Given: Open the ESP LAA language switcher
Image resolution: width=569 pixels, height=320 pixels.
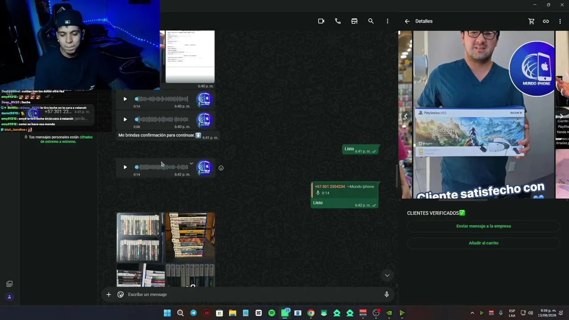Looking at the screenshot, I should click(x=512, y=313).
